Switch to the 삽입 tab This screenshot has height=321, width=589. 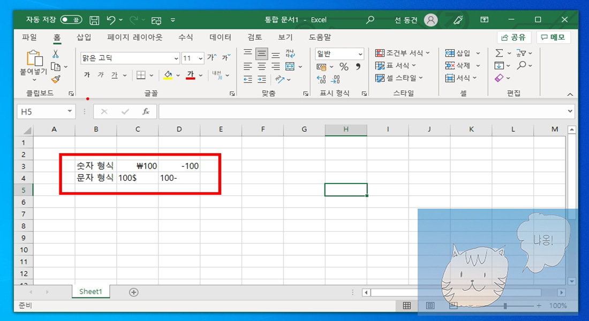pos(84,37)
